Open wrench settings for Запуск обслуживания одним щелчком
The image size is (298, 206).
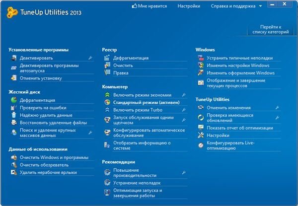pyautogui.click(x=184, y=120)
